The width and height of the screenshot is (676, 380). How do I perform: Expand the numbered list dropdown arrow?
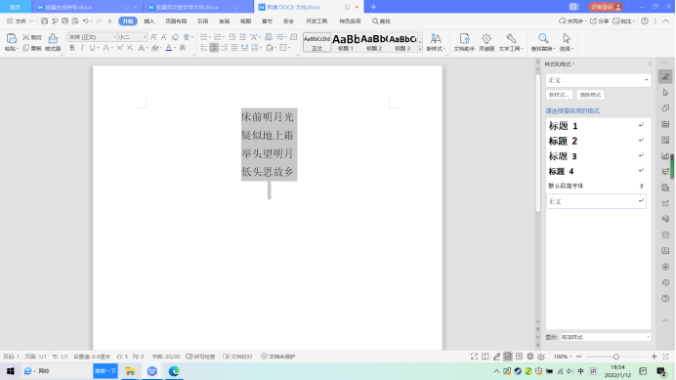(224, 37)
